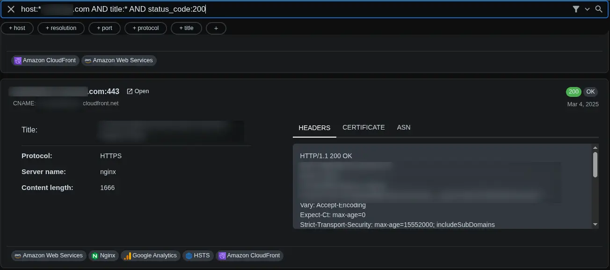Add the title filter chip
Viewport: 610px width, 270px height.
pyautogui.click(x=186, y=28)
